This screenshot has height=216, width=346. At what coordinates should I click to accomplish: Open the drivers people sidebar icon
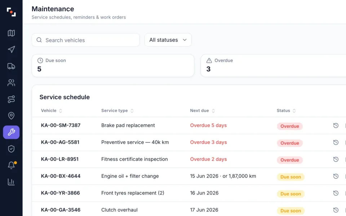pyautogui.click(x=11, y=83)
